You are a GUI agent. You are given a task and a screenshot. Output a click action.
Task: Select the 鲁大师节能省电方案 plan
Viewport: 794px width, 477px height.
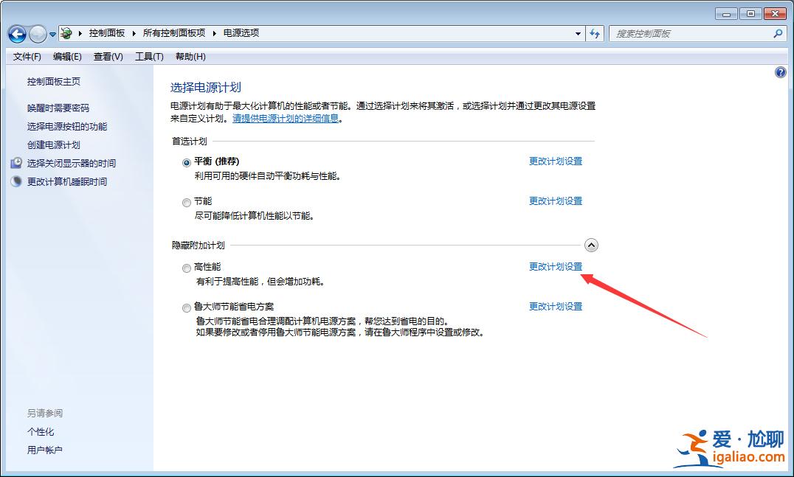pyautogui.click(x=186, y=307)
